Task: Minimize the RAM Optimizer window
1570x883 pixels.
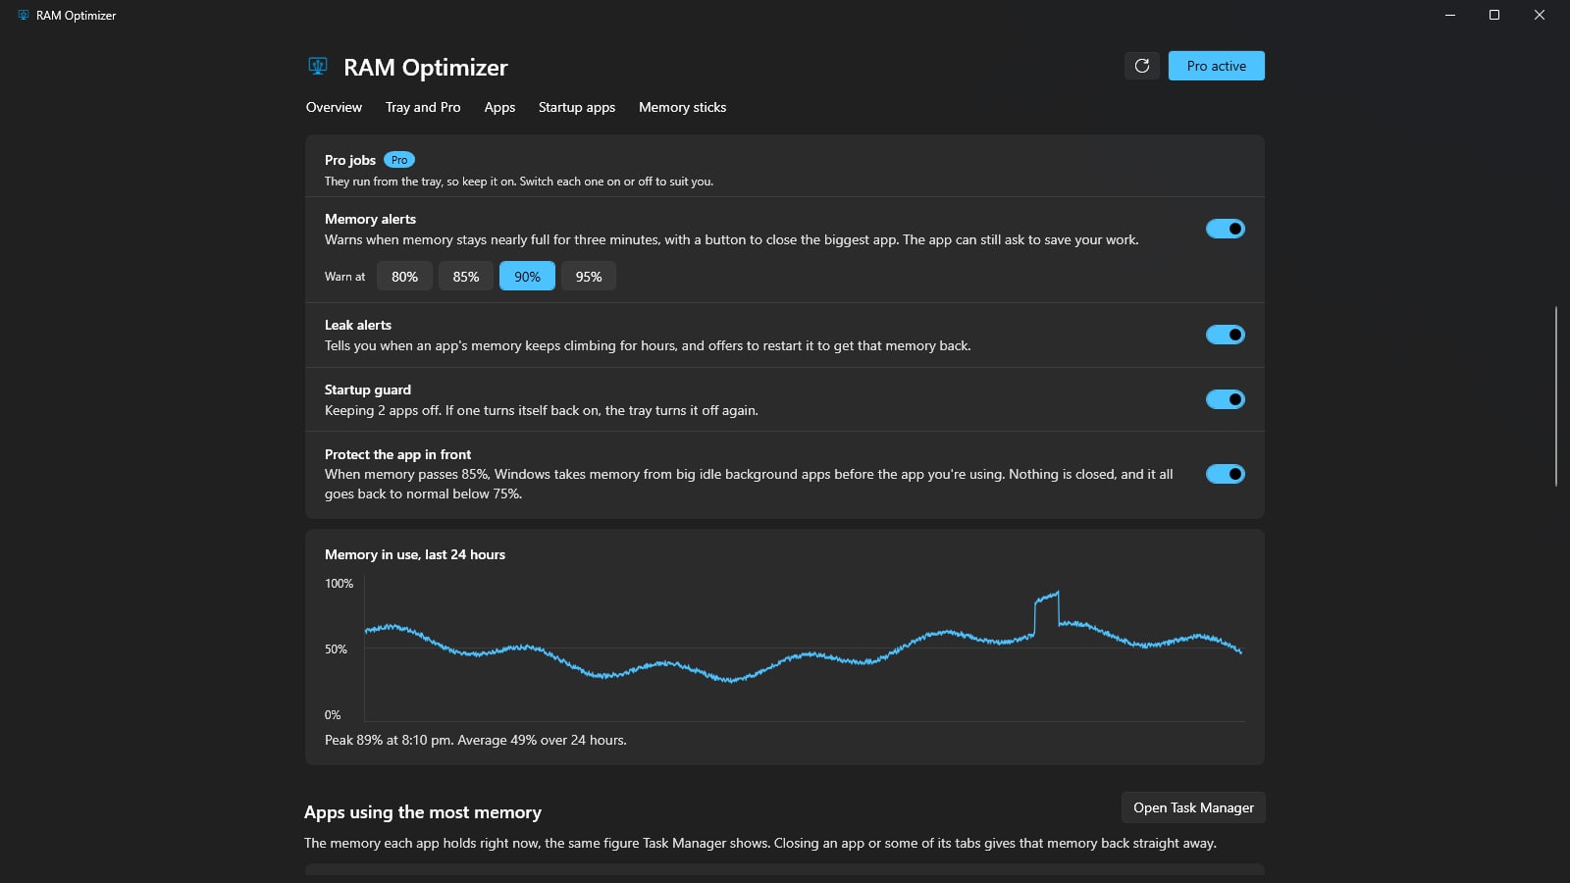Action: (x=1450, y=15)
